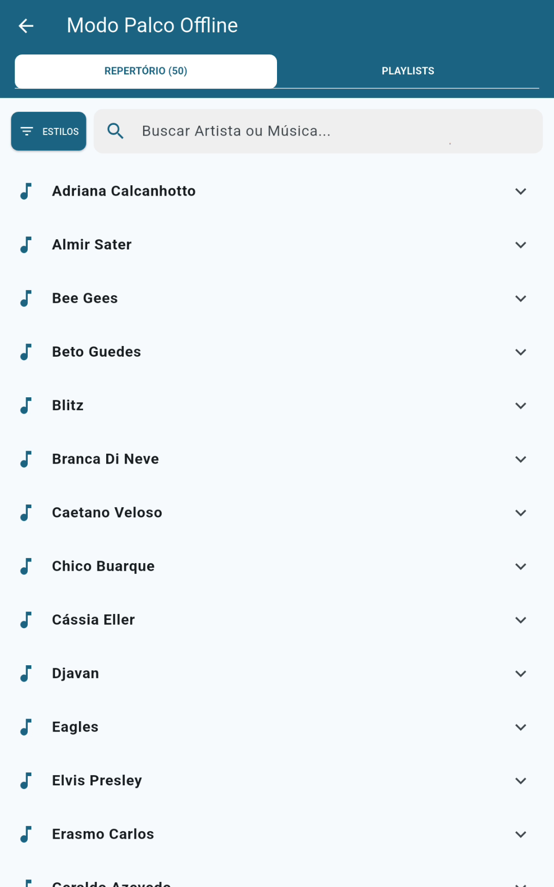554x887 pixels.
Task: Expand the Beto Guedes chevron
Action: (x=521, y=352)
